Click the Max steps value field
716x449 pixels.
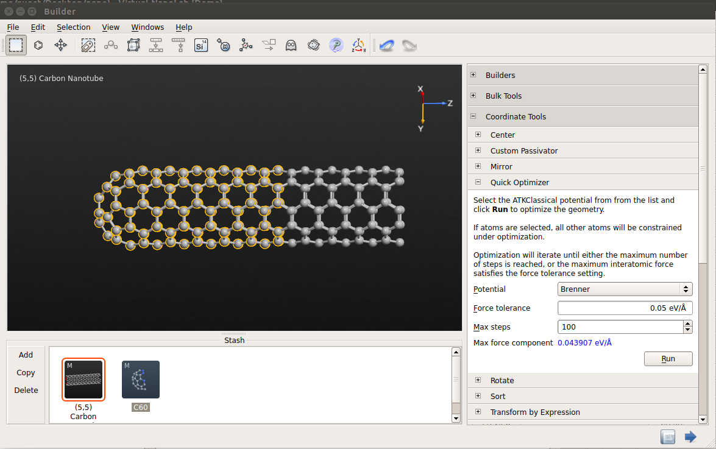coord(620,327)
